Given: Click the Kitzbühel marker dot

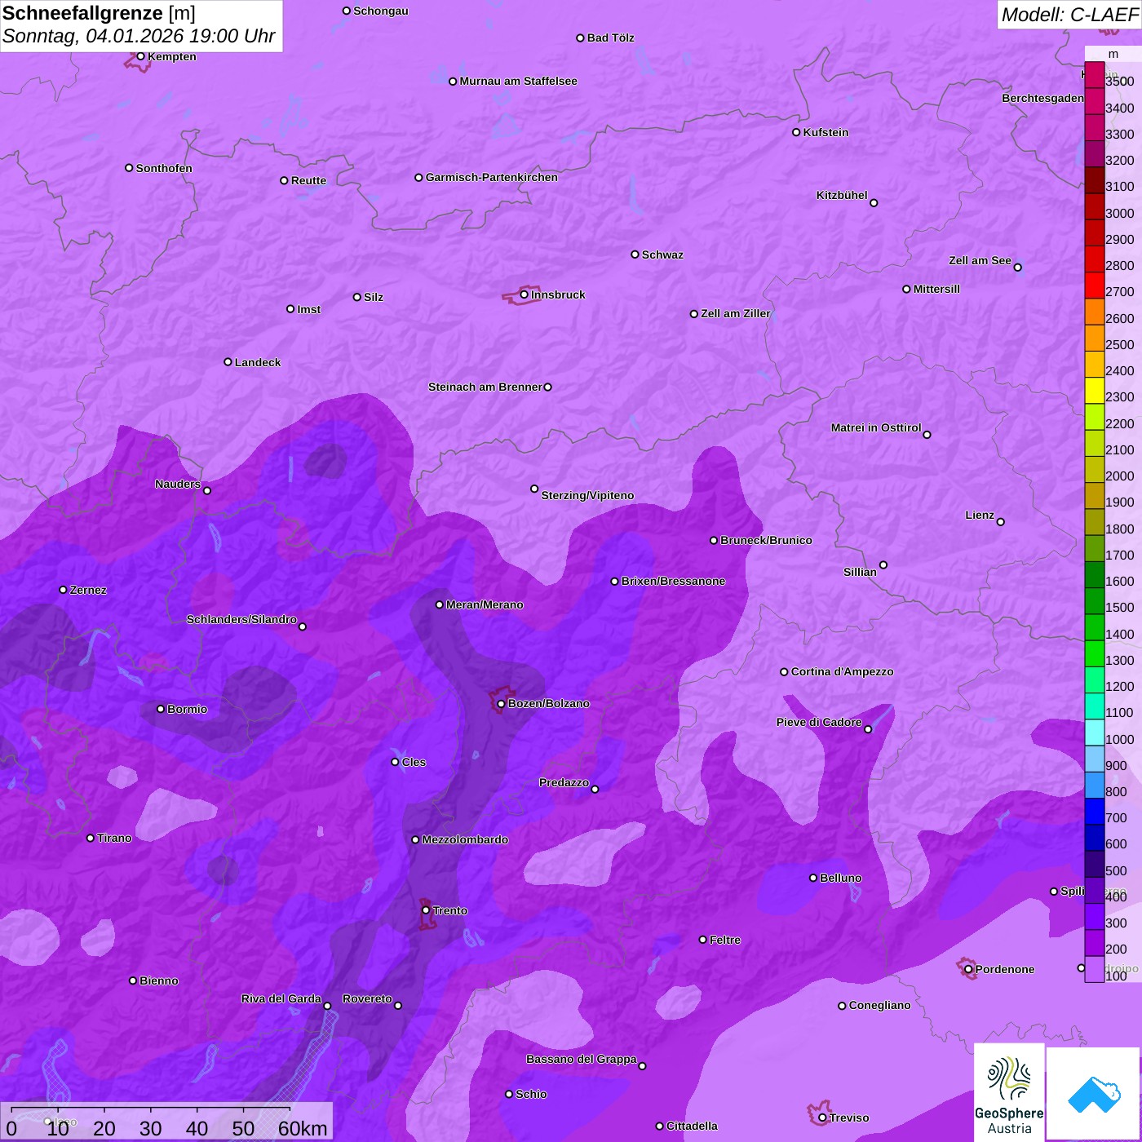Looking at the screenshot, I should coord(874,203).
